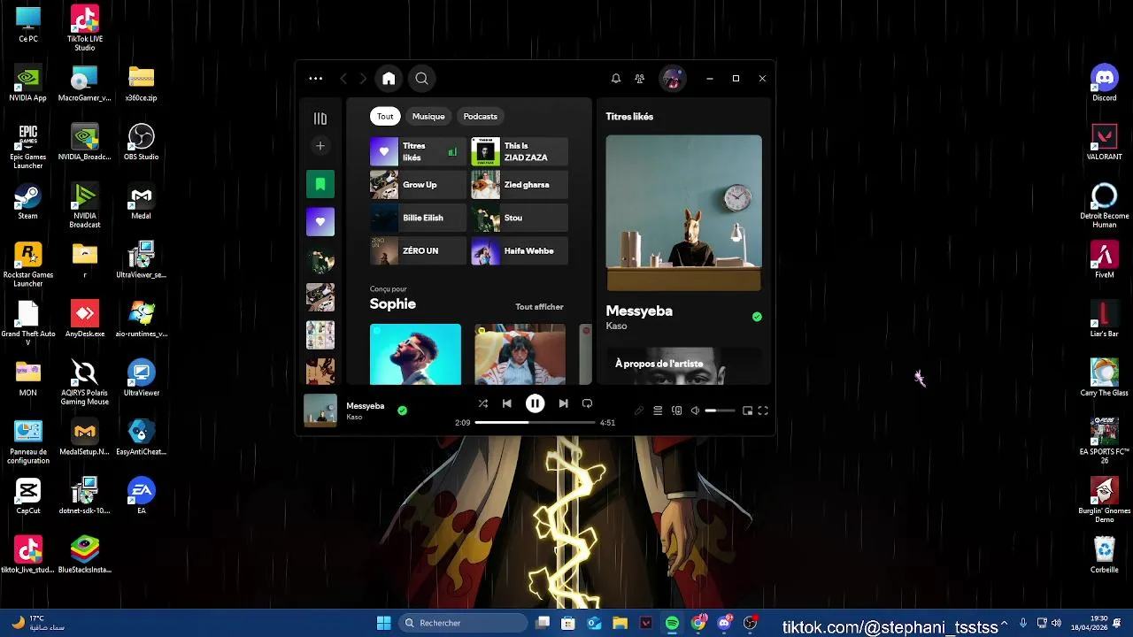Toggle the checkmark beside Messyeba in right panel
Screen dimensions: 1133x637
click(x=757, y=317)
